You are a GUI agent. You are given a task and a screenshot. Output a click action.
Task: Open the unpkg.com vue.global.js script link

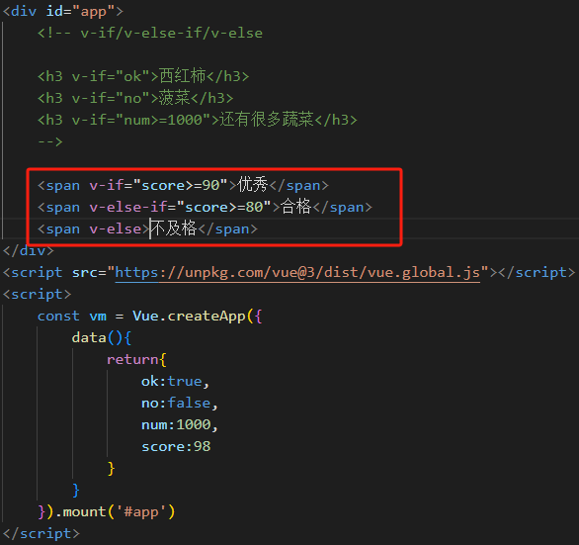coord(297,273)
